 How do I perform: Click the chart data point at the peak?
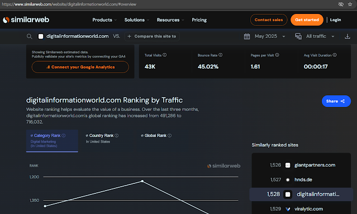(x=142, y=181)
